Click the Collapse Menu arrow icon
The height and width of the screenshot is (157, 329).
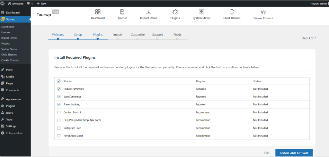coord(3,133)
